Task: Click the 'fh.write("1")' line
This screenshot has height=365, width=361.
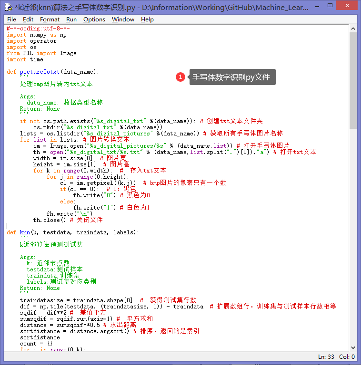Action: coord(111,208)
